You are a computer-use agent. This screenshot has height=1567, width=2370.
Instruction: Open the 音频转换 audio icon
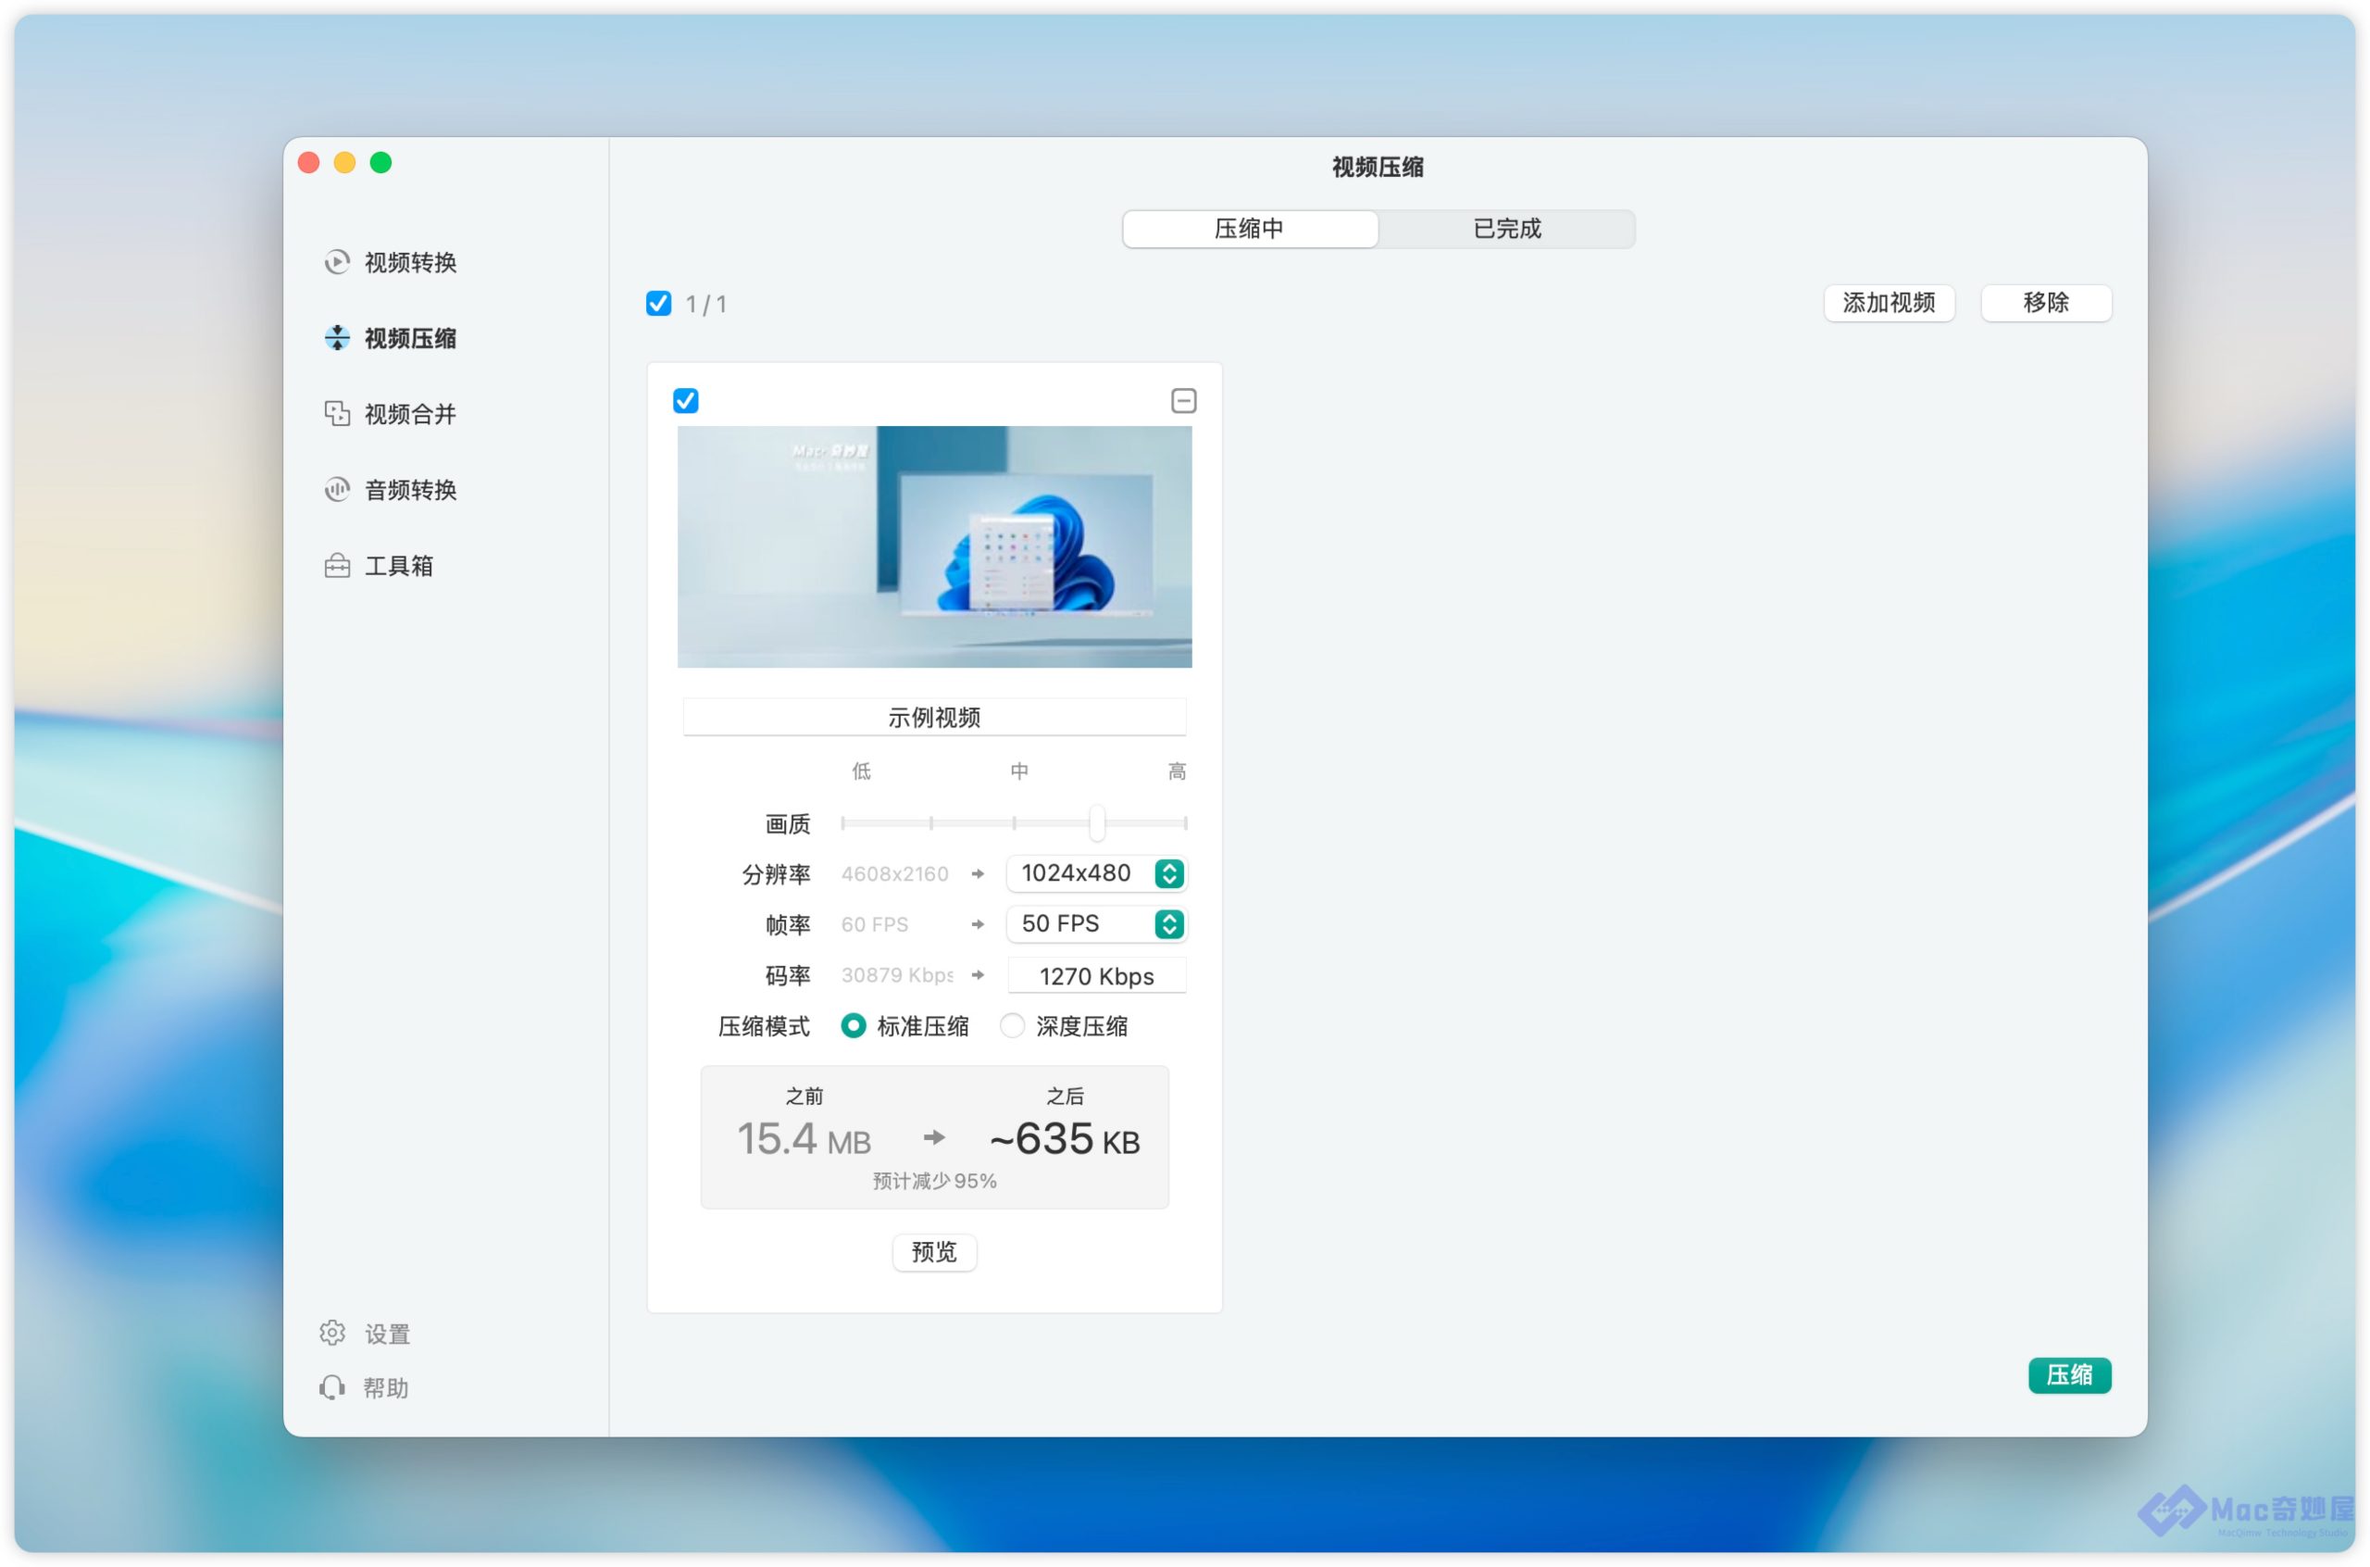coord(337,490)
